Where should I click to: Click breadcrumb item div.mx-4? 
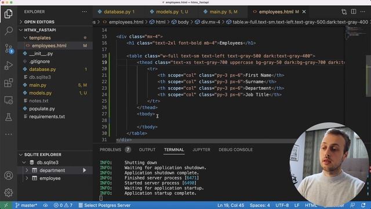coord(208,22)
